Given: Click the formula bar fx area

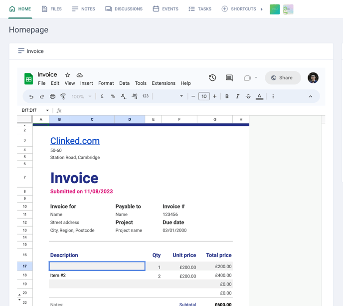Looking at the screenshot, I should 59,111.
